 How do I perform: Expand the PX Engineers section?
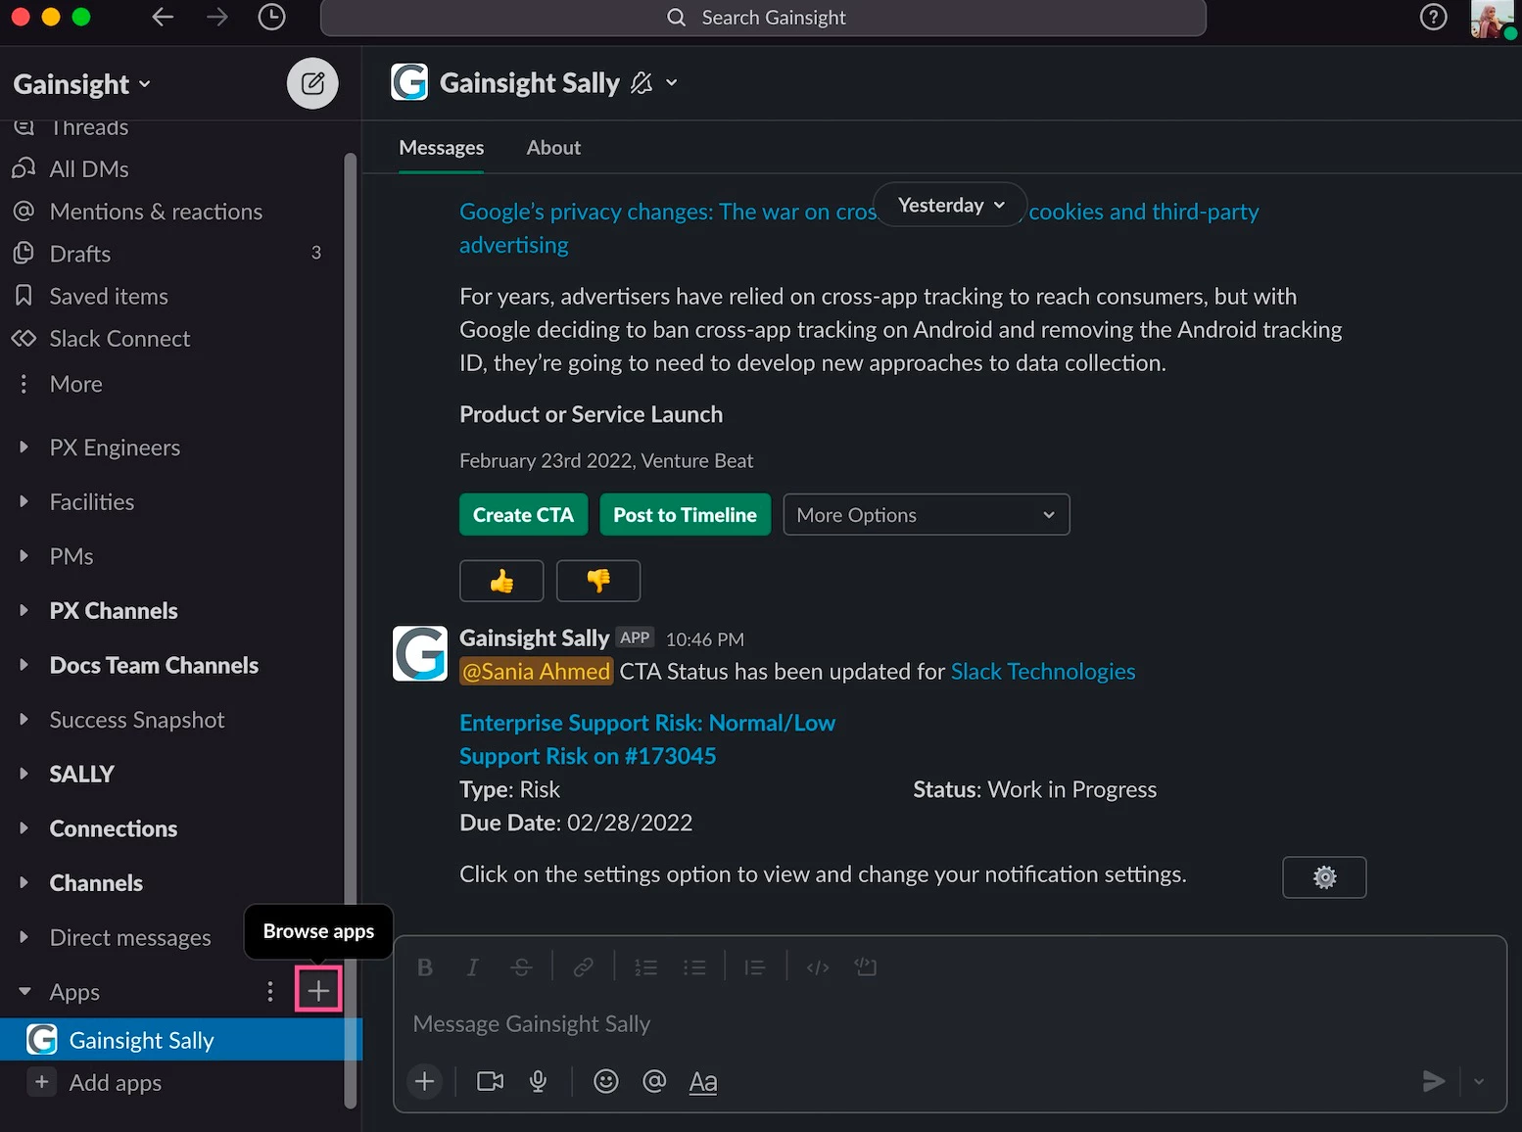[x=24, y=448]
